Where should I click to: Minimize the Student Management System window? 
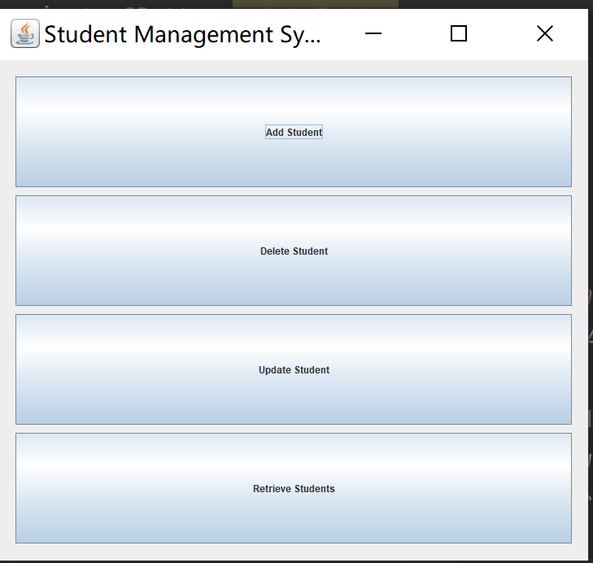click(x=373, y=33)
